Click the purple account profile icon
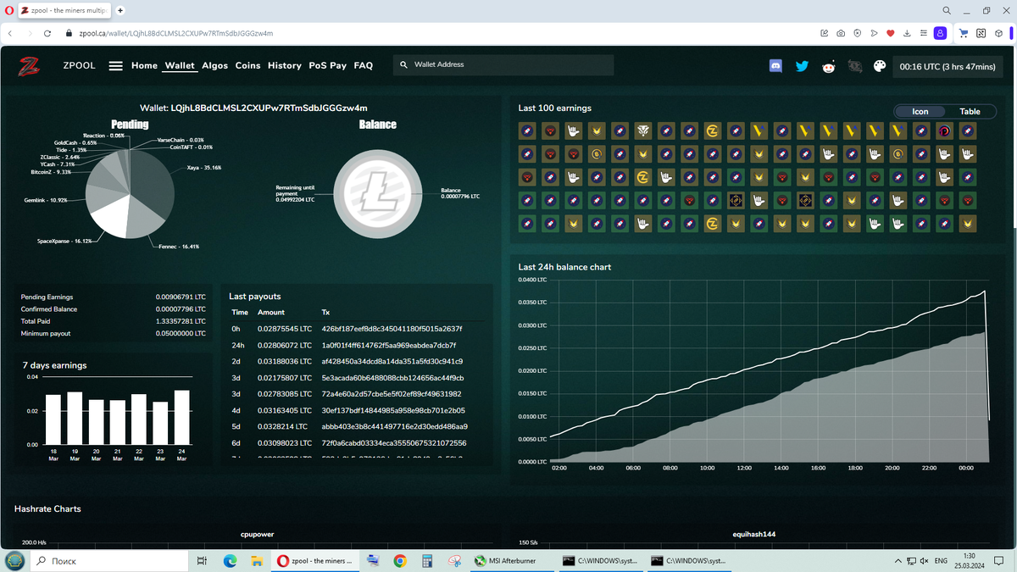Viewport: 1017px width, 572px height. point(940,34)
